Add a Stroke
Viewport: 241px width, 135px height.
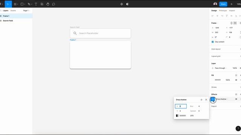coord(240,87)
